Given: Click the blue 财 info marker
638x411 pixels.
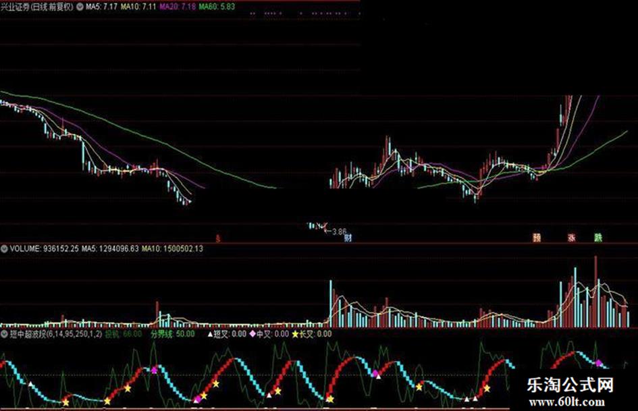Looking at the screenshot, I should 348,238.
